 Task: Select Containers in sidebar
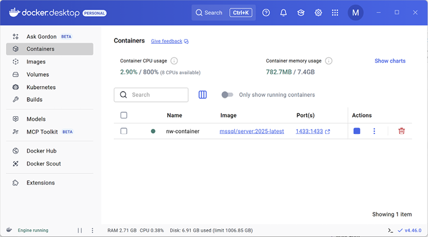click(x=50, y=49)
